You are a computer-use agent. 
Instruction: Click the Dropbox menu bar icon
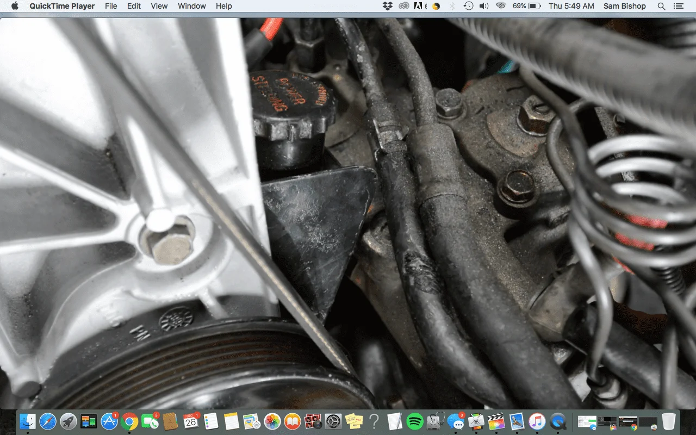pos(388,6)
